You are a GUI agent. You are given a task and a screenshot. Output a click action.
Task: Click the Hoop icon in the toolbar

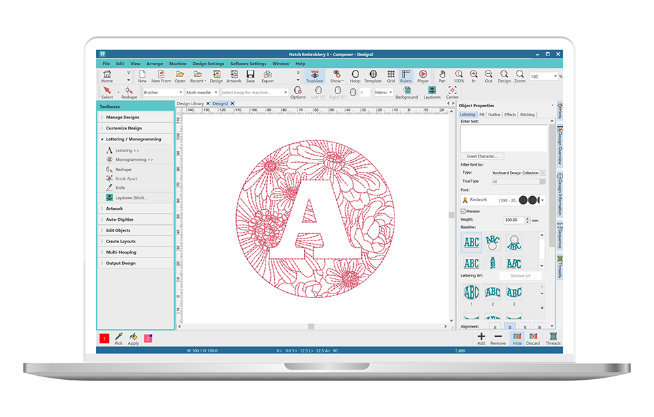point(355,75)
